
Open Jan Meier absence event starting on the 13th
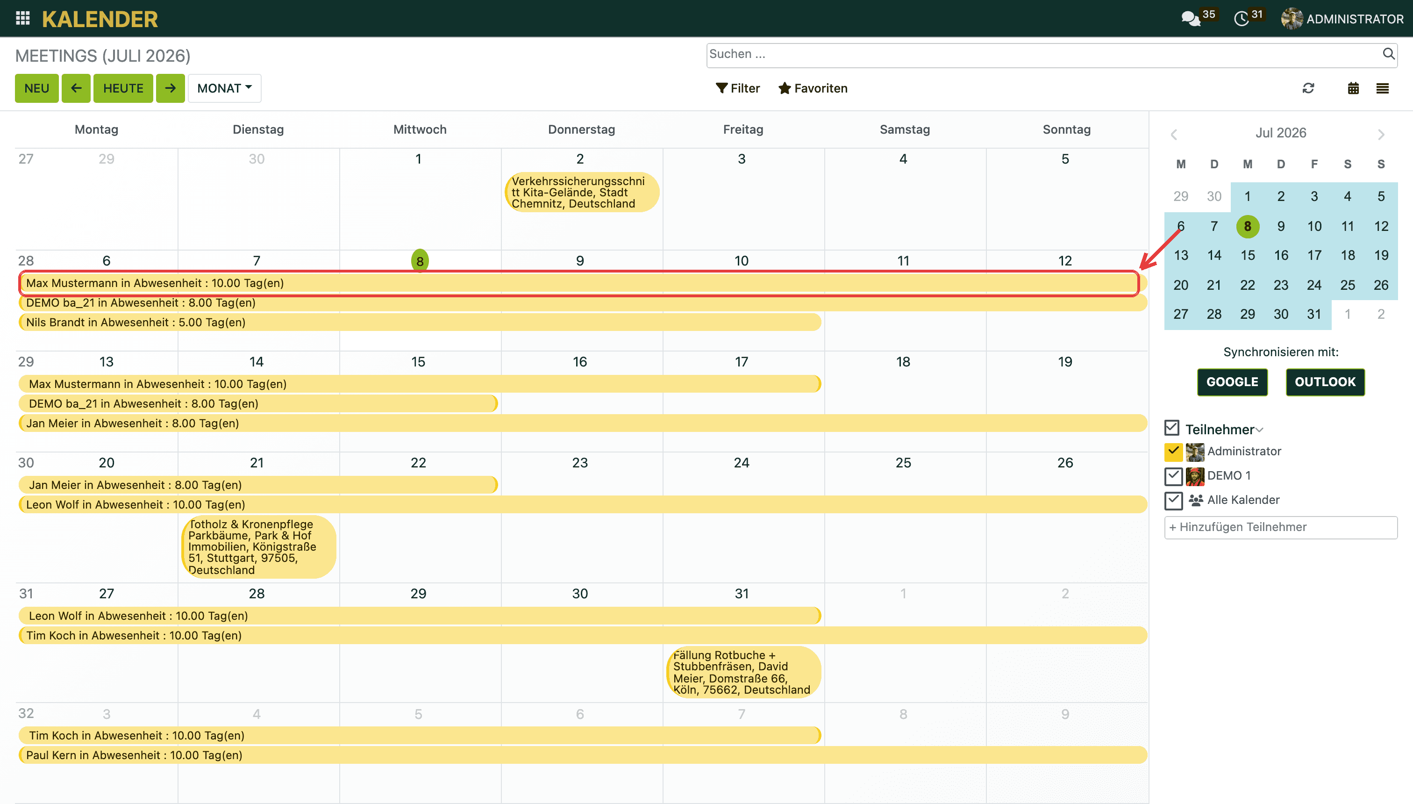coord(583,424)
